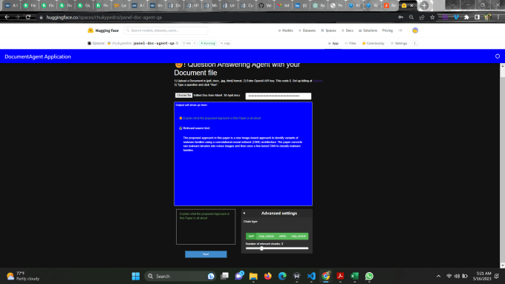Open the Solutions menu item
This screenshot has width=505, height=284.
coord(368,30)
